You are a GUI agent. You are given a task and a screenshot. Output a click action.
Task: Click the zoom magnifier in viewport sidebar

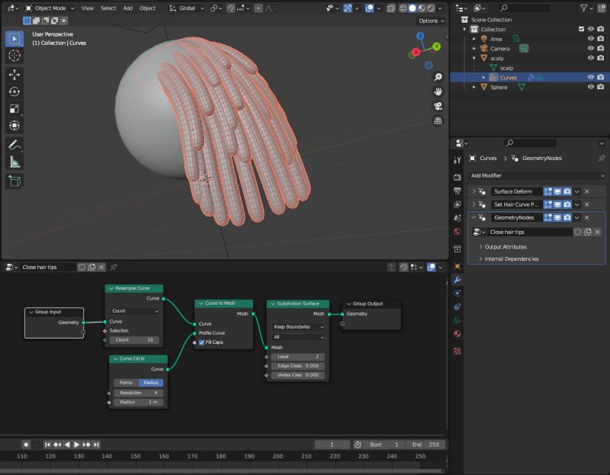[438, 78]
